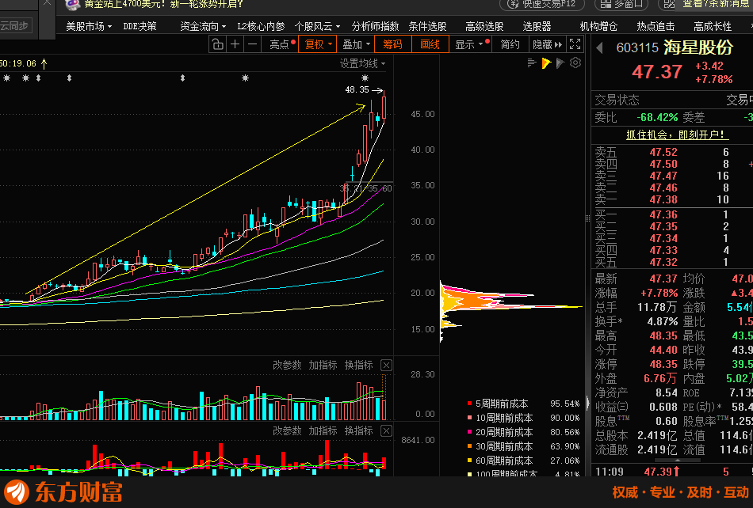Click 改参数 in bottom 8641.00 panel
The height and width of the screenshot is (508, 753).
click(287, 430)
